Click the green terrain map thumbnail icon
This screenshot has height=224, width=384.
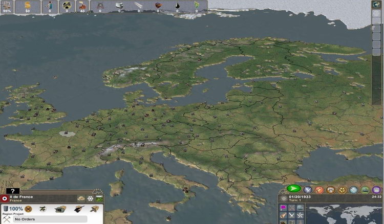click(99, 198)
